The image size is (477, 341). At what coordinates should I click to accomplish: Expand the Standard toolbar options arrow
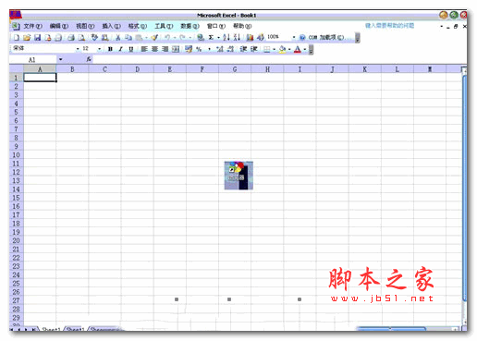coord(357,38)
